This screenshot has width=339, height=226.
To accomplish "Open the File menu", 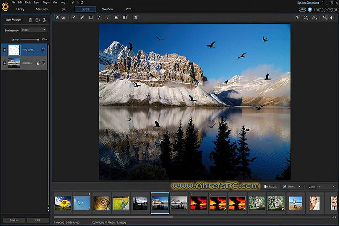I will coord(13,3).
